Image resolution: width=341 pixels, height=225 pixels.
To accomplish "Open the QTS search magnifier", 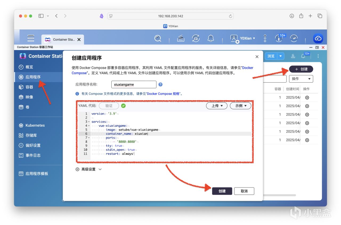I will pyautogui.click(x=158, y=39).
